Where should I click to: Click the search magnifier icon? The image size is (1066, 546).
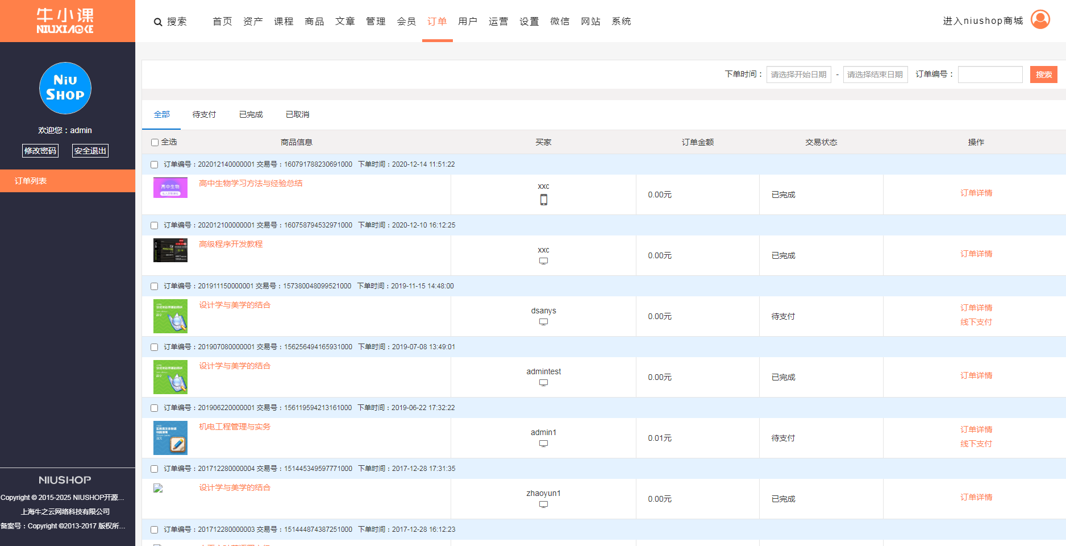158,22
